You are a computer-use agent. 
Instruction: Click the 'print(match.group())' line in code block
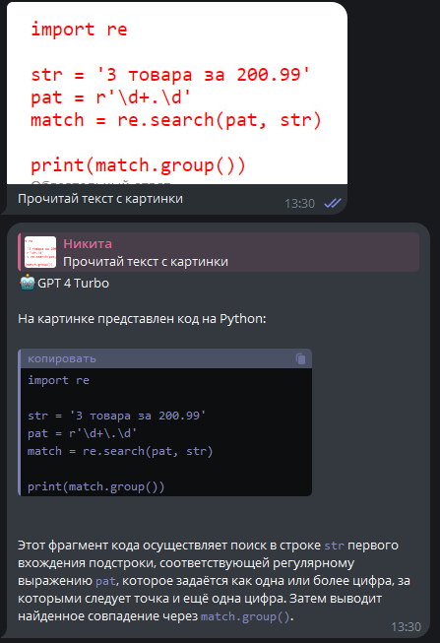point(95,486)
